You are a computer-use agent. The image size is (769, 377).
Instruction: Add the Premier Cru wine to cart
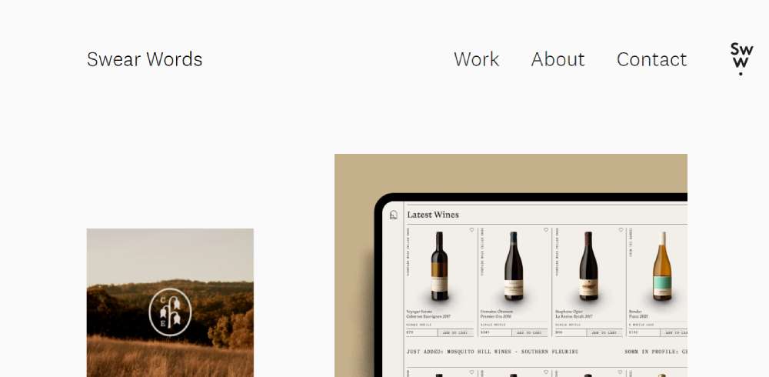coord(530,333)
